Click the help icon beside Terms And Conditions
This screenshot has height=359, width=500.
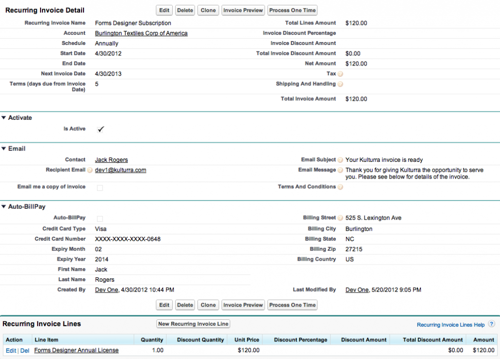tap(340, 187)
